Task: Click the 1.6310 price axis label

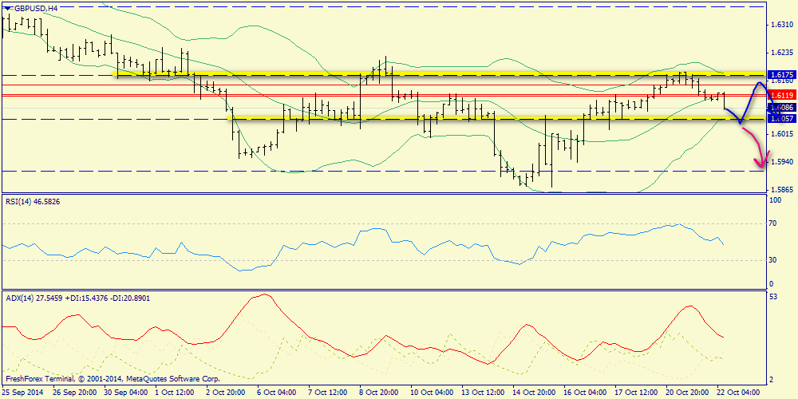Action: pyautogui.click(x=782, y=25)
